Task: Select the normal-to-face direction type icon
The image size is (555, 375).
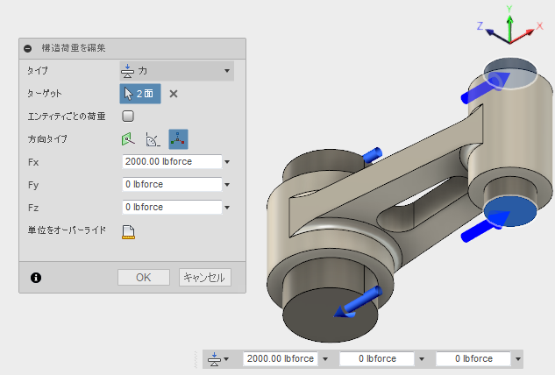Action: (x=128, y=139)
